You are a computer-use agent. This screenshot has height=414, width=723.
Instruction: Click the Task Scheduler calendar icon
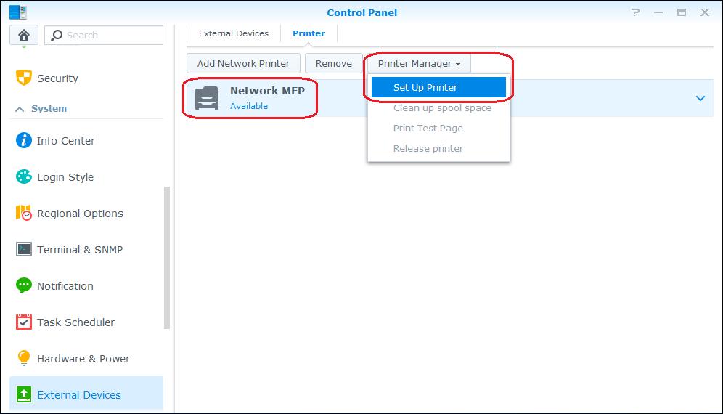point(24,322)
